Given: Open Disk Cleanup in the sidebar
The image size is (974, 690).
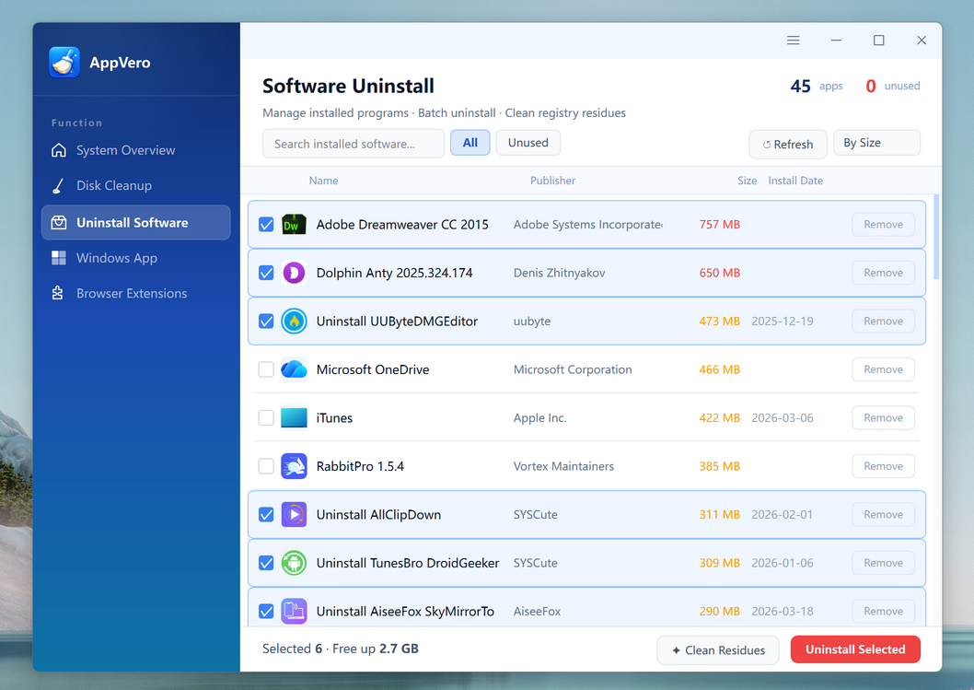Looking at the screenshot, I should [113, 185].
